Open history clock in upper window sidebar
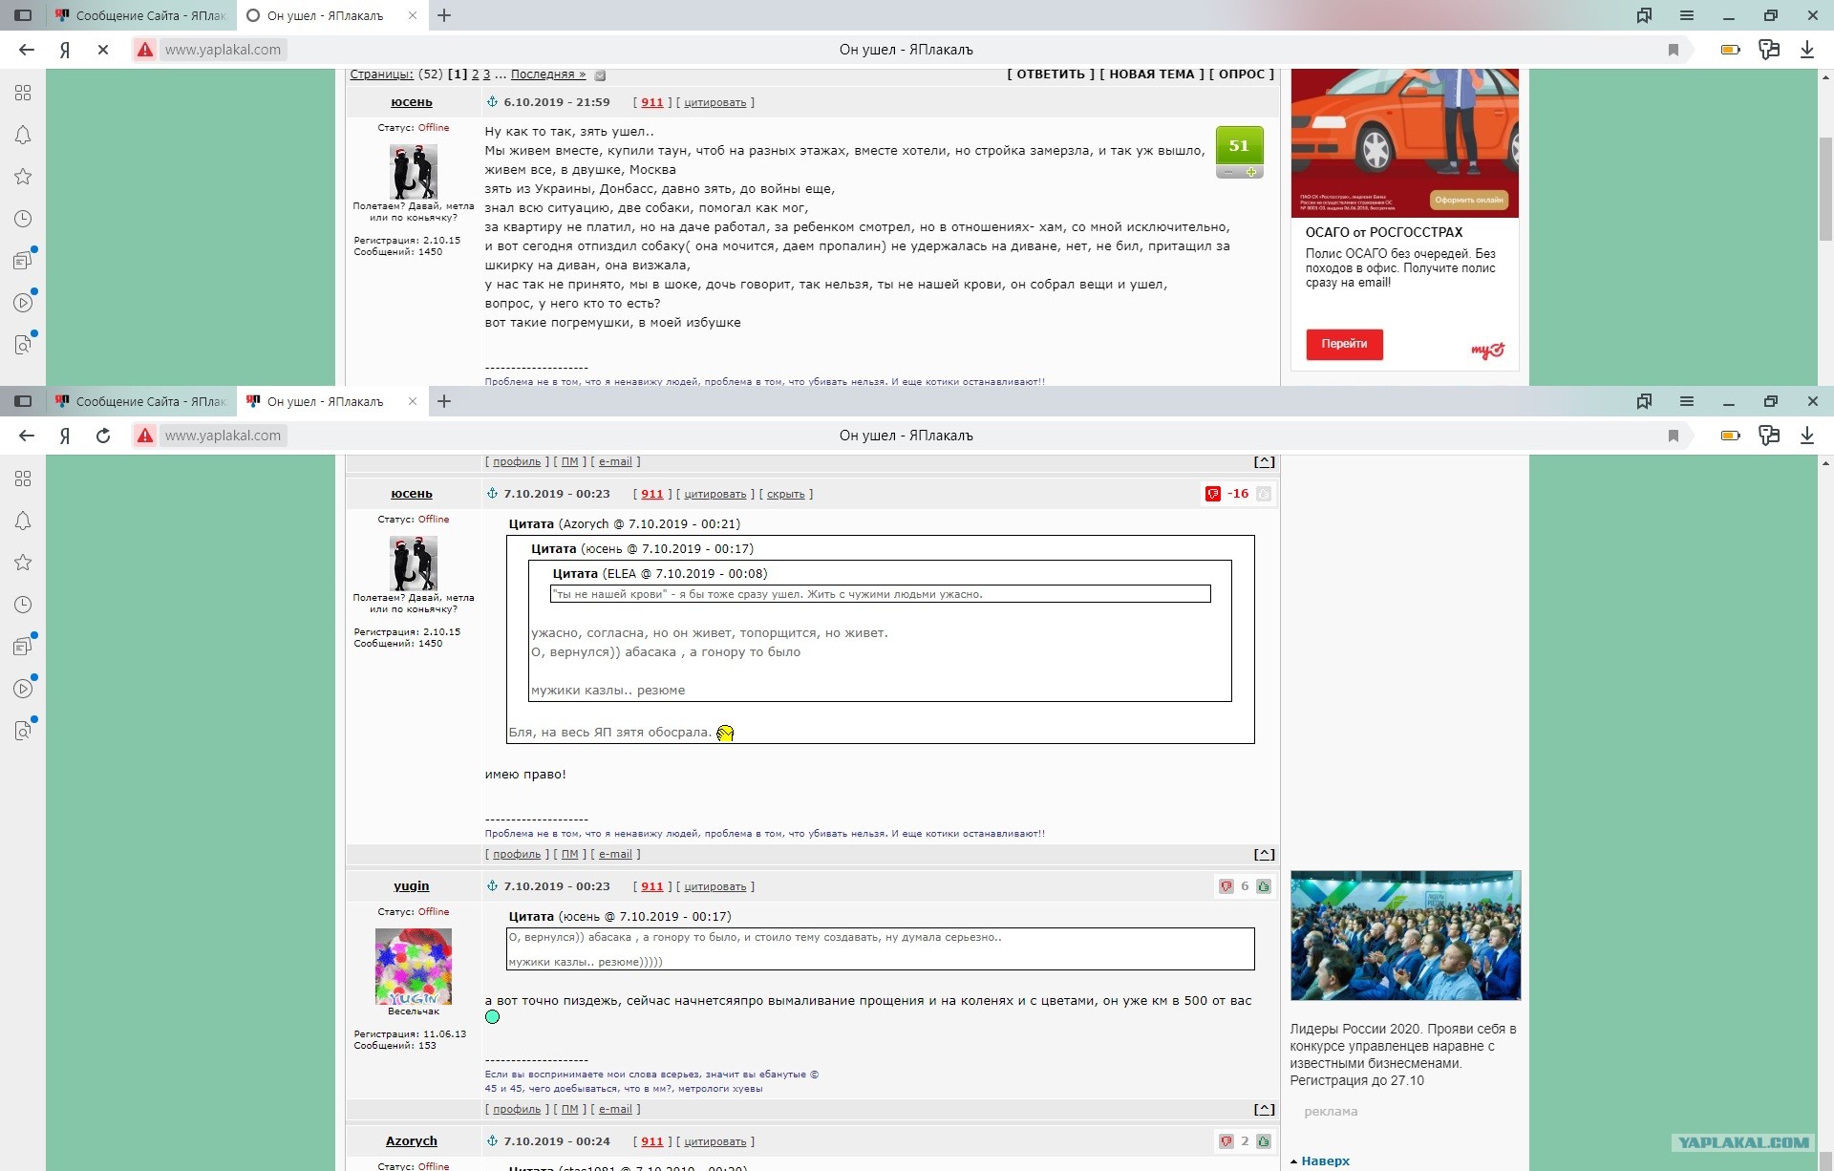The width and height of the screenshot is (1834, 1171). click(x=23, y=219)
